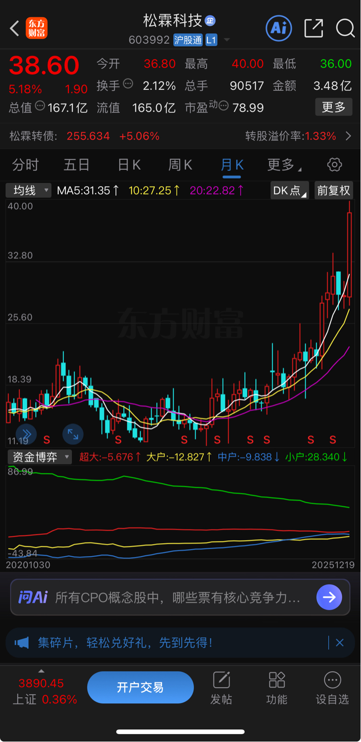Tap the 38.60 current price
The width and height of the screenshot is (361, 742).
[44, 65]
